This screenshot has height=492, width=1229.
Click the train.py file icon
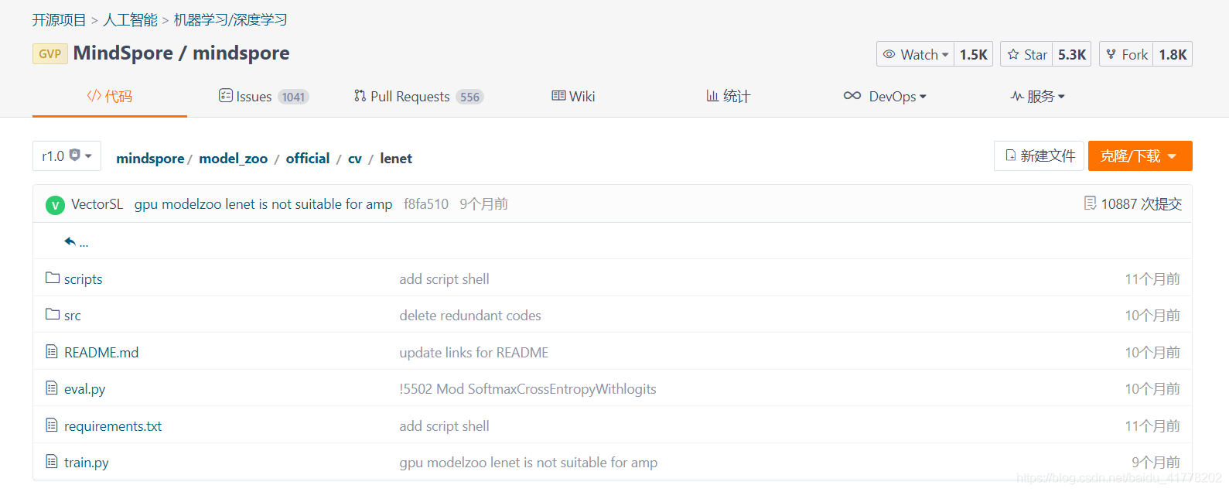coord(52,461)
